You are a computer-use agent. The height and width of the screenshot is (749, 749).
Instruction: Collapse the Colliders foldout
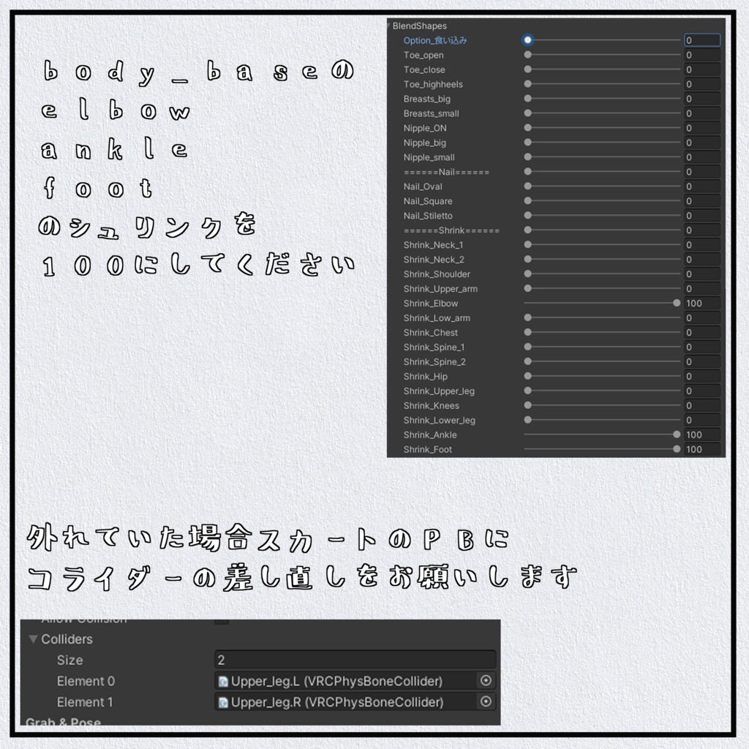33,639
